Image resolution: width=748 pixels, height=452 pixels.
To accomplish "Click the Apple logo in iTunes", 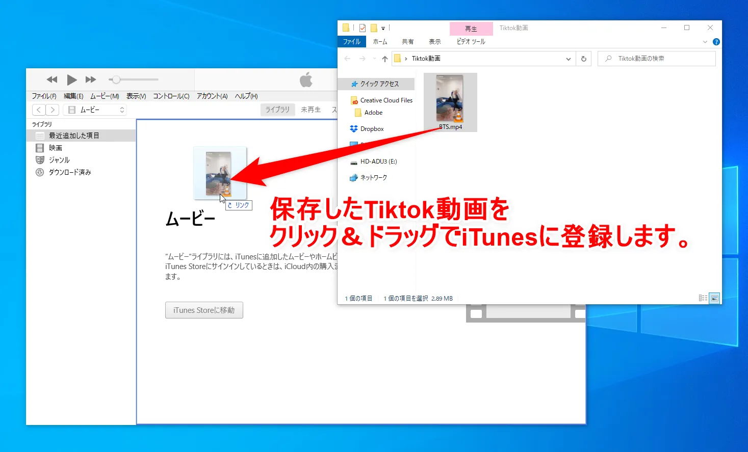I will click(x=306, y=79).
